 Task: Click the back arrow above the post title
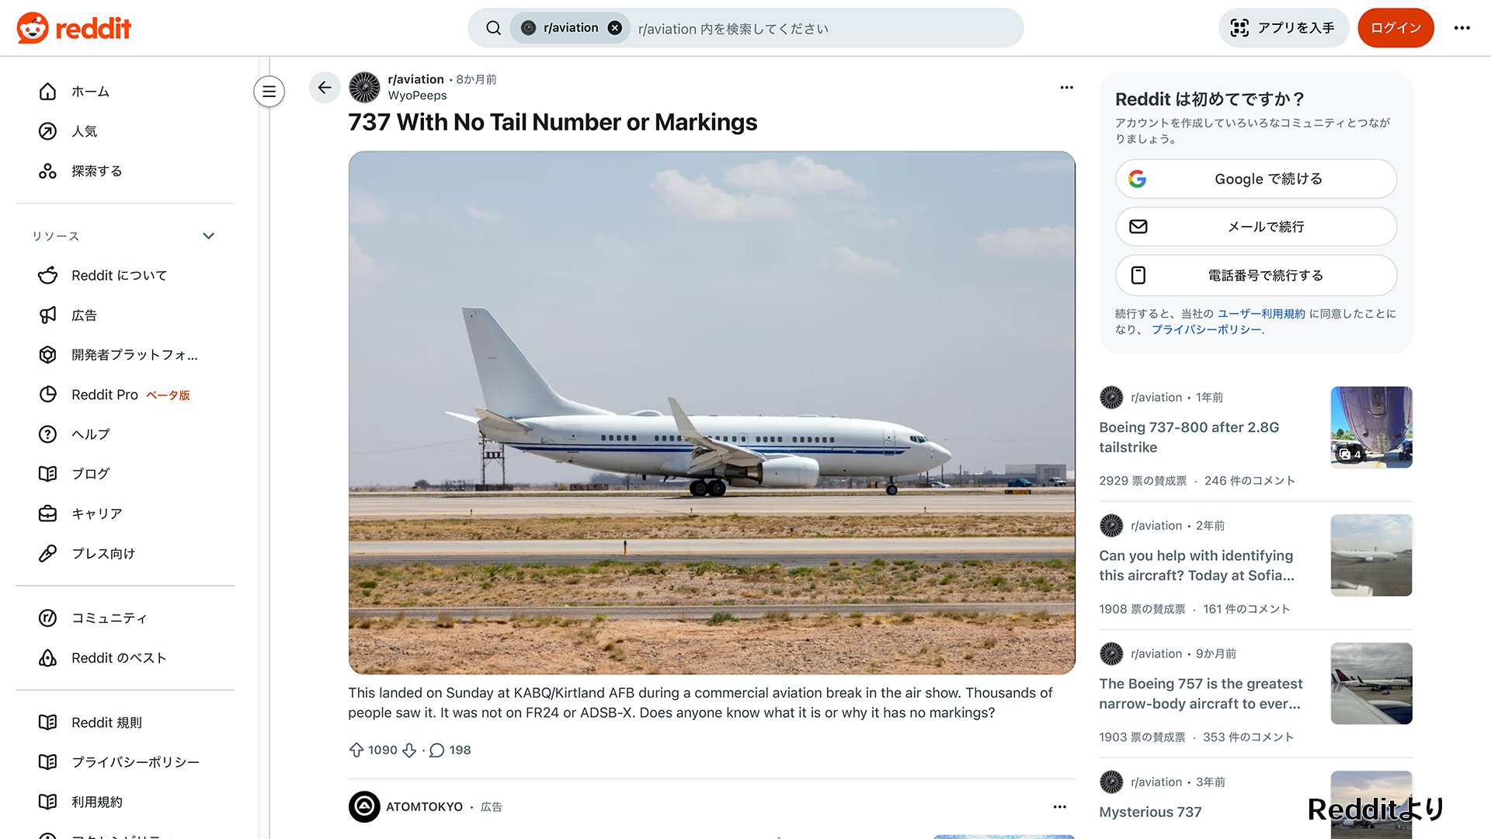click(325, 88)
